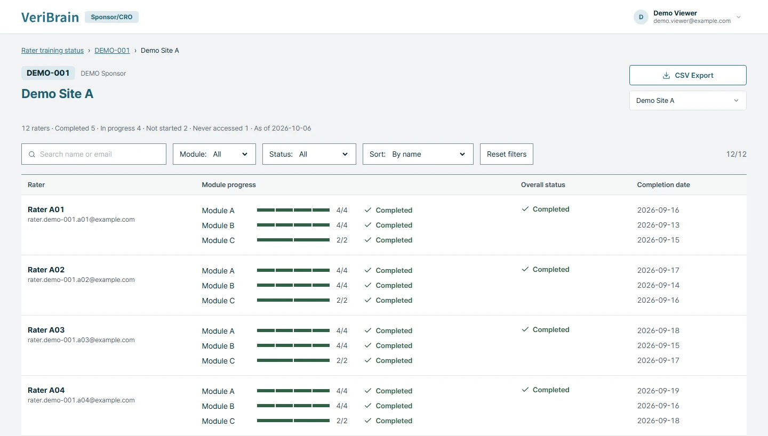Image resolution: width=768 pixels, height=436 pixels.
Task: Click Rater A02 Module B 4/4 count
Action: (x=342, y=285)
